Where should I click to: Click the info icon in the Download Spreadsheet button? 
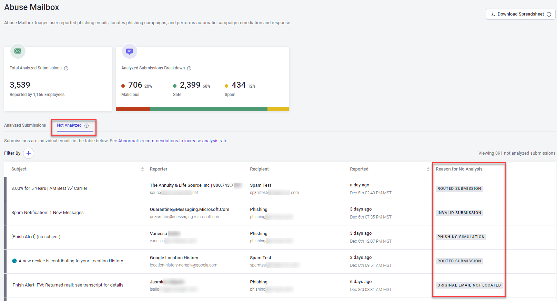click(549, 14)
